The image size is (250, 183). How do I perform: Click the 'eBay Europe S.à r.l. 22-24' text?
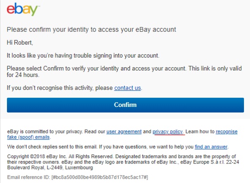(210, 162)
